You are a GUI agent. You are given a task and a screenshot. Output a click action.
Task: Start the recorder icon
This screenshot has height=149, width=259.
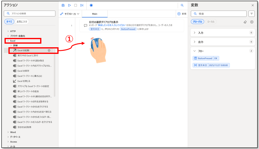click(91, 5)
